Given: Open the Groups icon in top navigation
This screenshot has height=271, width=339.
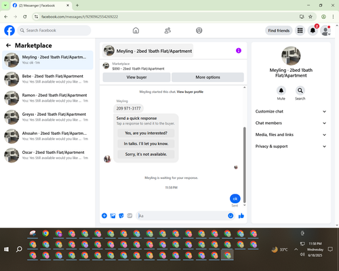Looking at the screenshot, I should (x=199, y=30).
